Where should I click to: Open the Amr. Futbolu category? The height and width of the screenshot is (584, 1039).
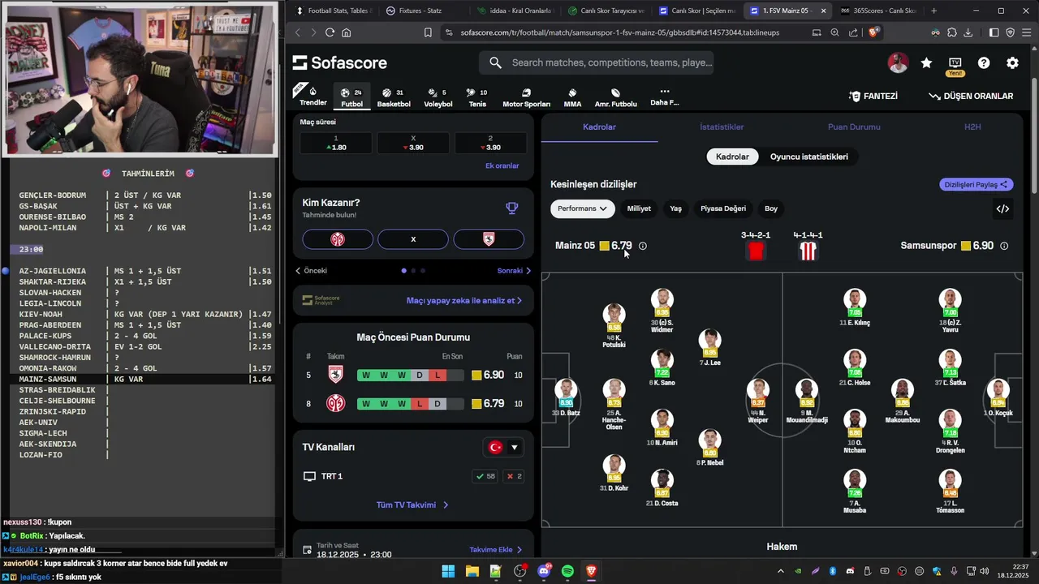tap(615, 97)
